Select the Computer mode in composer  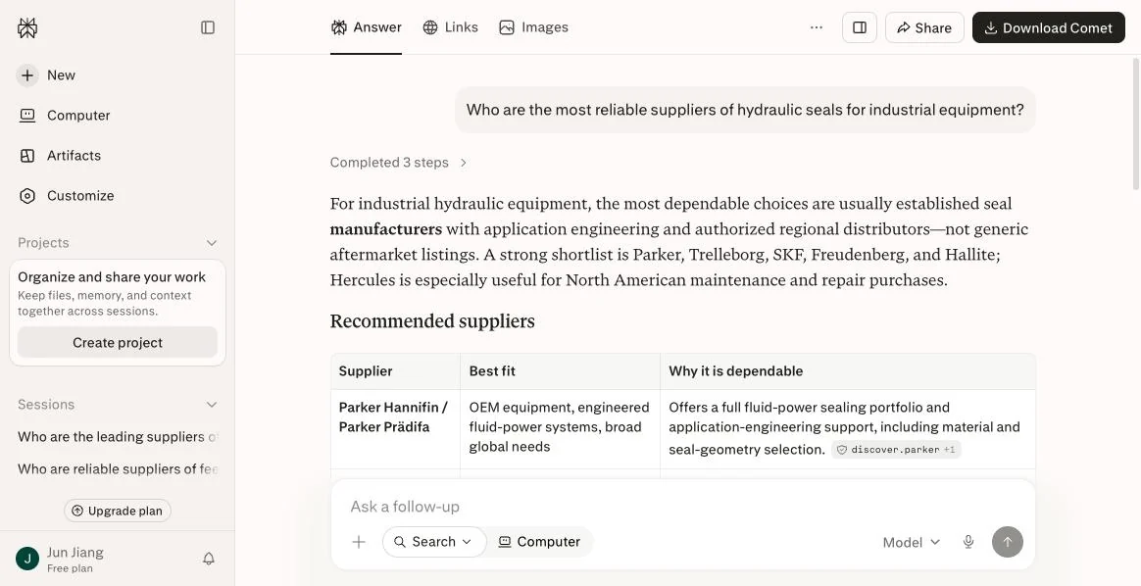click(539, 542)
